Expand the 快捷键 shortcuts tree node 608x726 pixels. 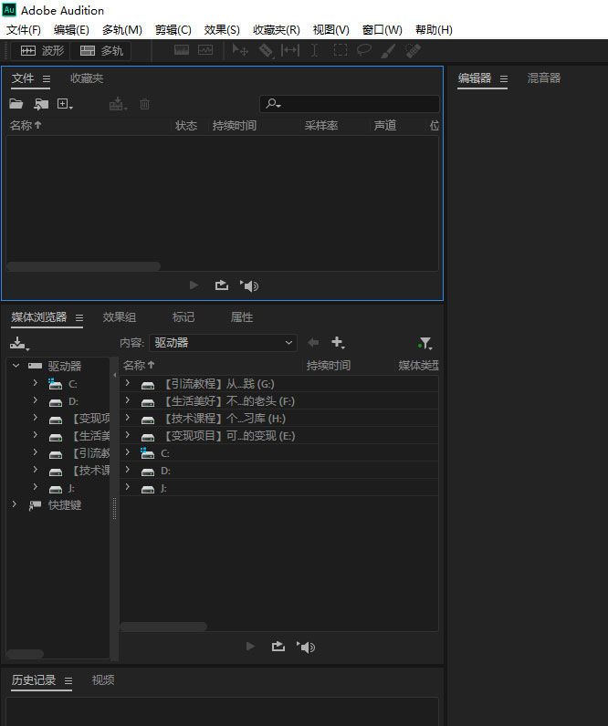point(15,504)
